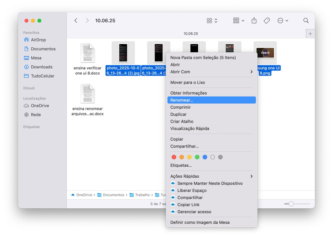Expand the group-by options dropdown
The image size is (333, 236).
238,21
